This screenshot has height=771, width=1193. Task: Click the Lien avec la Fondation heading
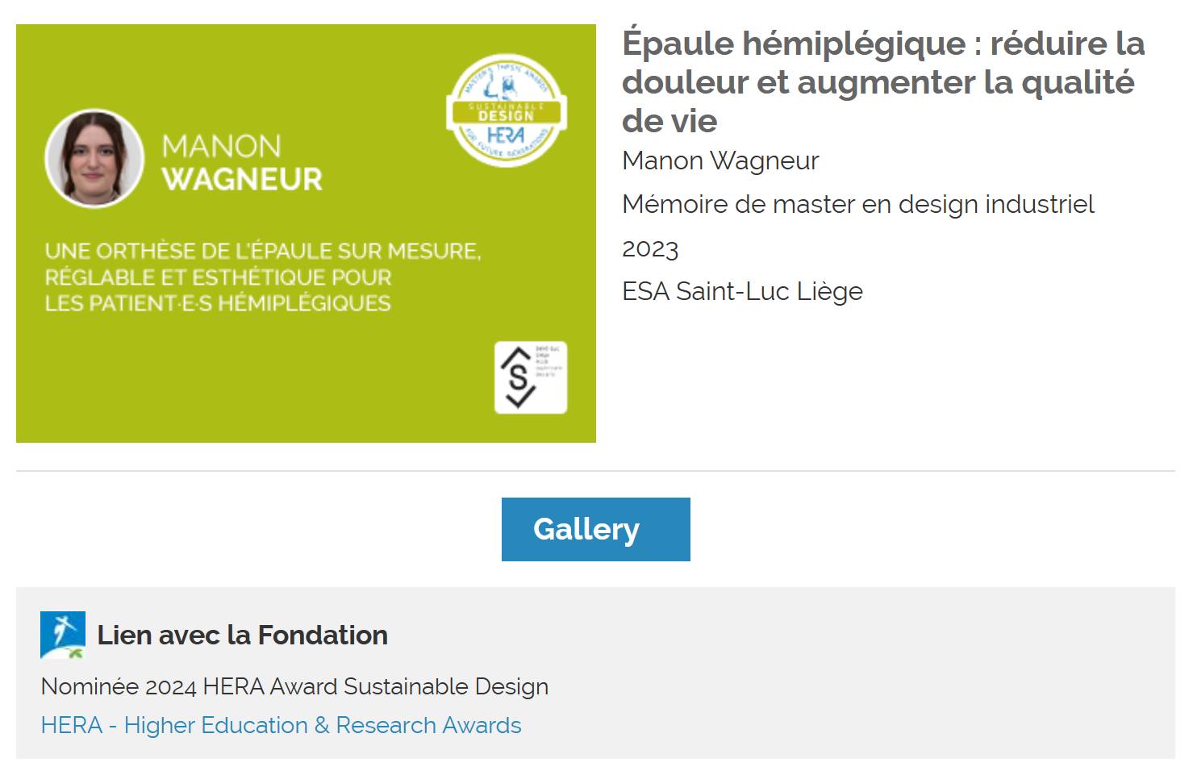[x=242, y=635]
